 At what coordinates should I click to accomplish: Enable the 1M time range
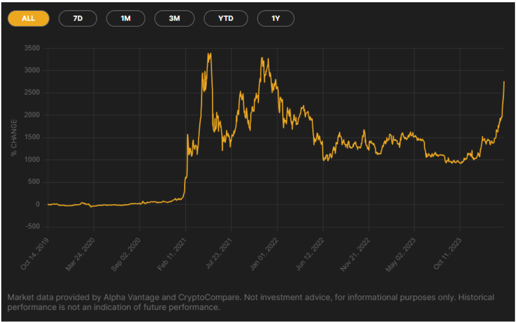point(126,19)
